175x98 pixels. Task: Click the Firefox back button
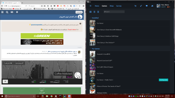point(2,6)
